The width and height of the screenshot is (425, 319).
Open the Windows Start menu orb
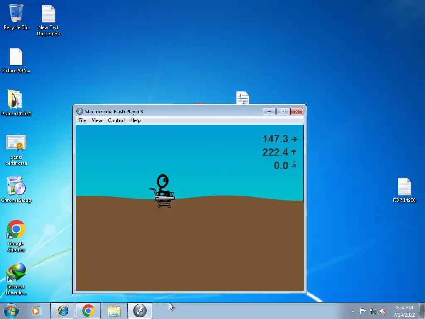(x=11, y=311)
